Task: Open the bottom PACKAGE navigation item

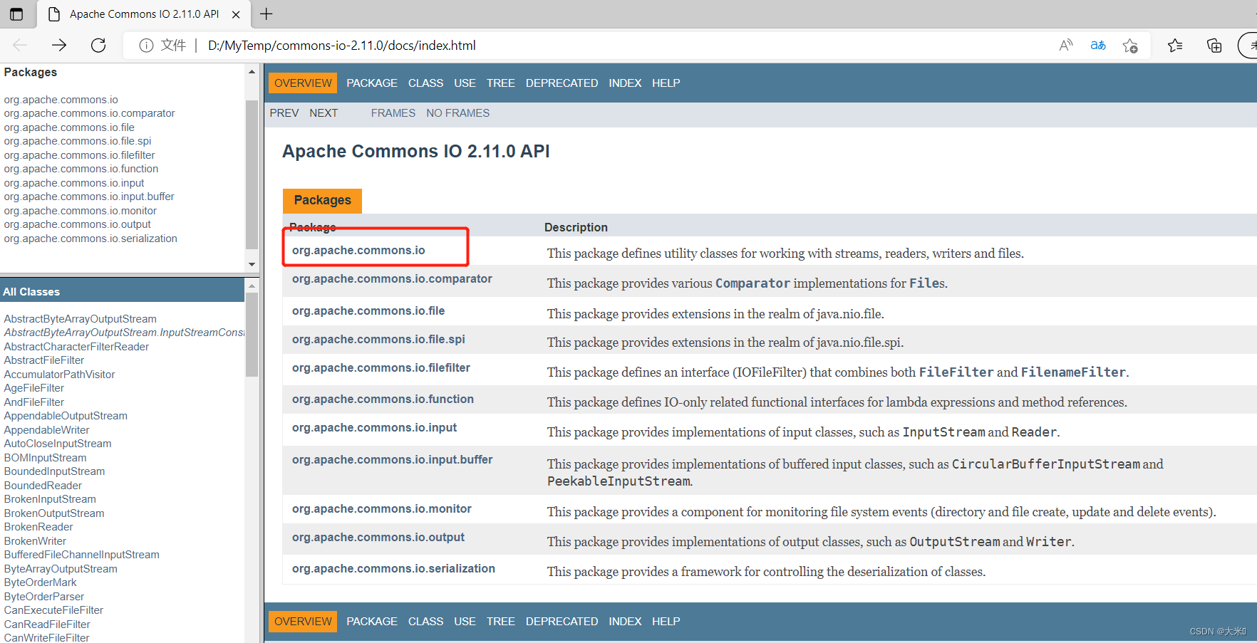Action: pyautogui.click(x=372, y=622)
